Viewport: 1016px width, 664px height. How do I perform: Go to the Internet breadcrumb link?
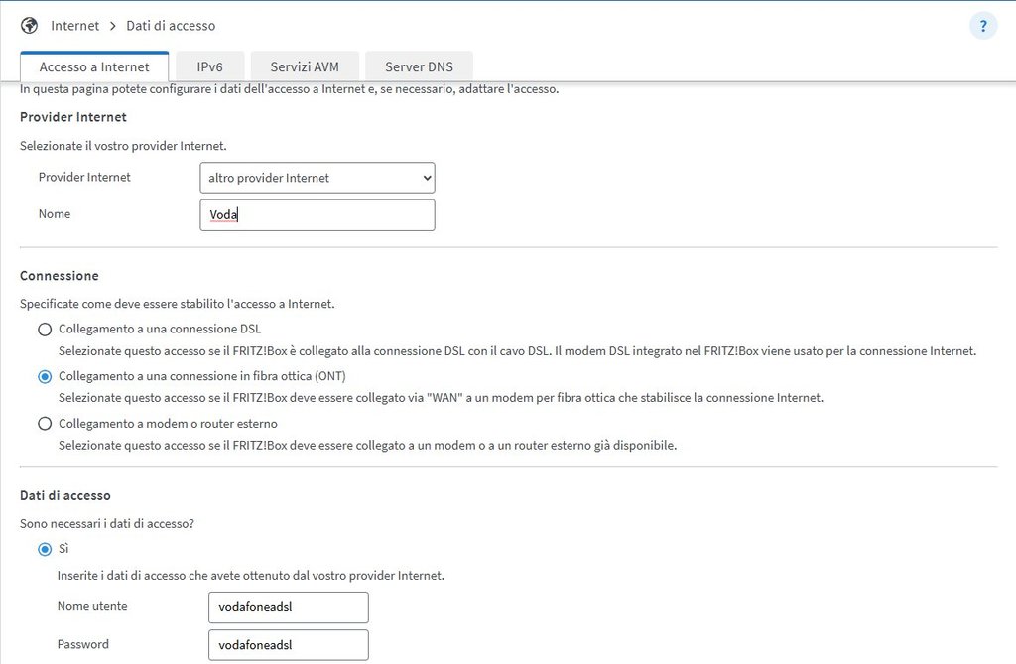74,25
